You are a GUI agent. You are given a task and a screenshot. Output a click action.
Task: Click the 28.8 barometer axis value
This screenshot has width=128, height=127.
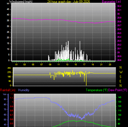(x=119, y=60)
